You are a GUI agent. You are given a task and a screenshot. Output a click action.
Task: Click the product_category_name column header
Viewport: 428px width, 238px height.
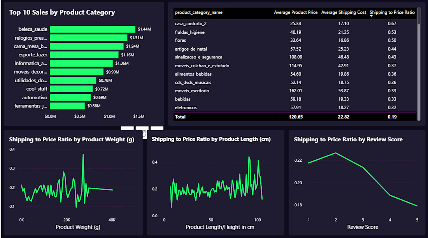pos(199,12)
